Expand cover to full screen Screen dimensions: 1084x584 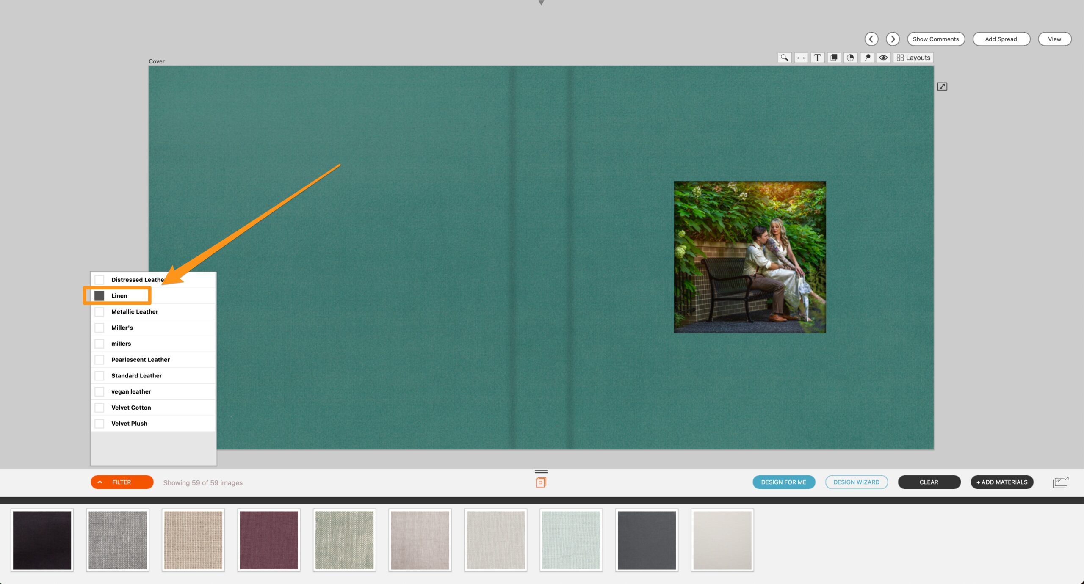pyautogui.click(x=942, y=86)
